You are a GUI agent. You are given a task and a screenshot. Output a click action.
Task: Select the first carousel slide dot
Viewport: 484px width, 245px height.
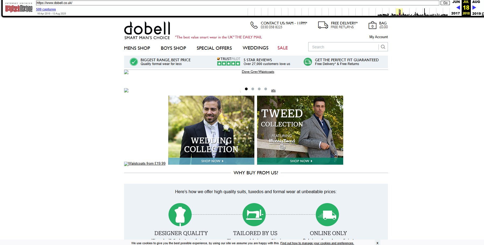(x=246, y=89)
